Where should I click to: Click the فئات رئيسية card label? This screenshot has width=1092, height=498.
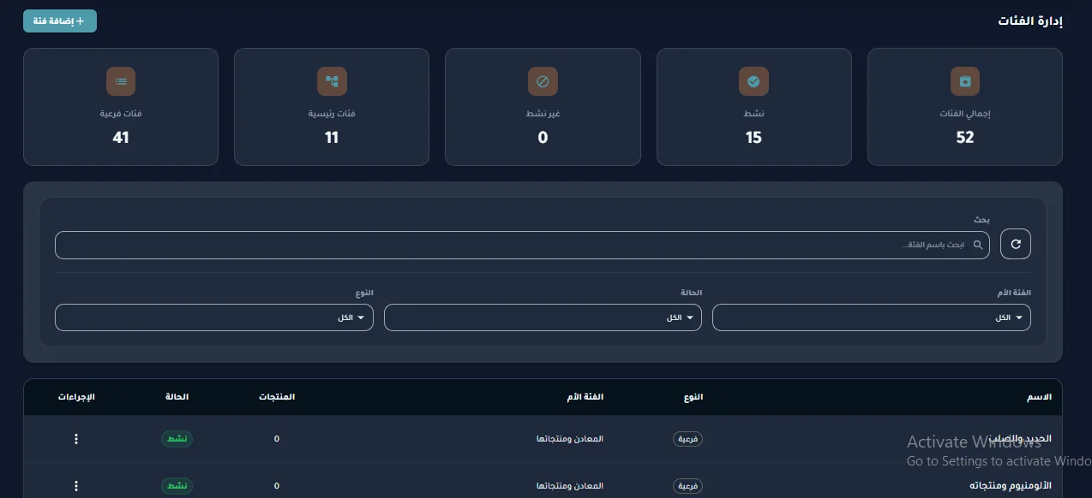pyautogui.click(x=332, y=114)
